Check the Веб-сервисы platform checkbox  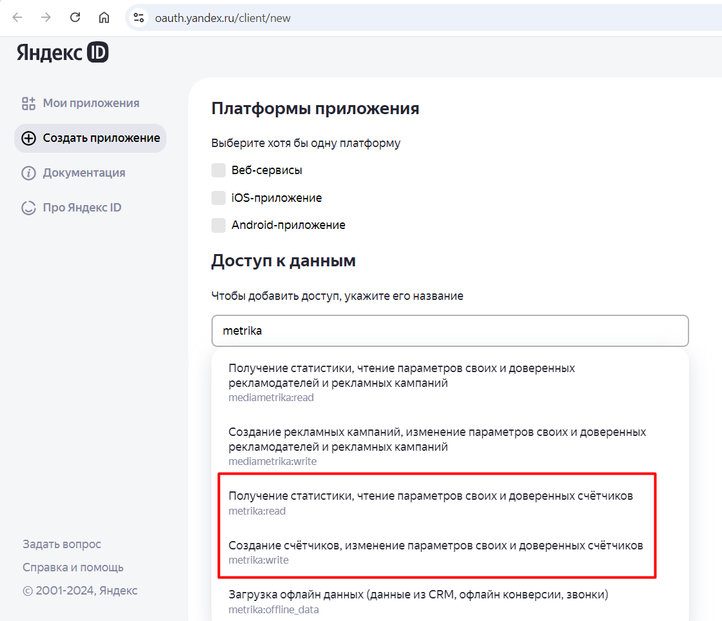[219, 170]
